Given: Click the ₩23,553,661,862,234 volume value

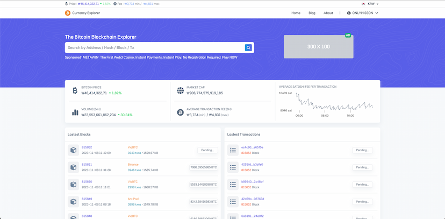Looking at the screenshot, I should click(98, 115).
